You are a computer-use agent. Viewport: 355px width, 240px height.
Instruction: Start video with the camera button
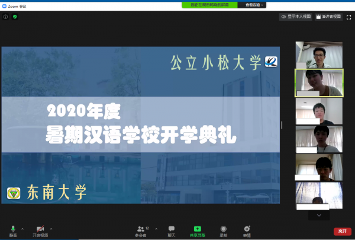pos(40,231)
